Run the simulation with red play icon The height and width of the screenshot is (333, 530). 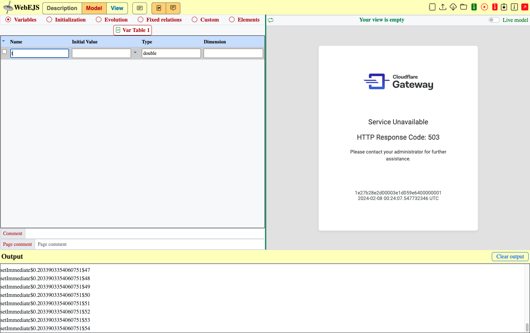click(x=484, y=7)
